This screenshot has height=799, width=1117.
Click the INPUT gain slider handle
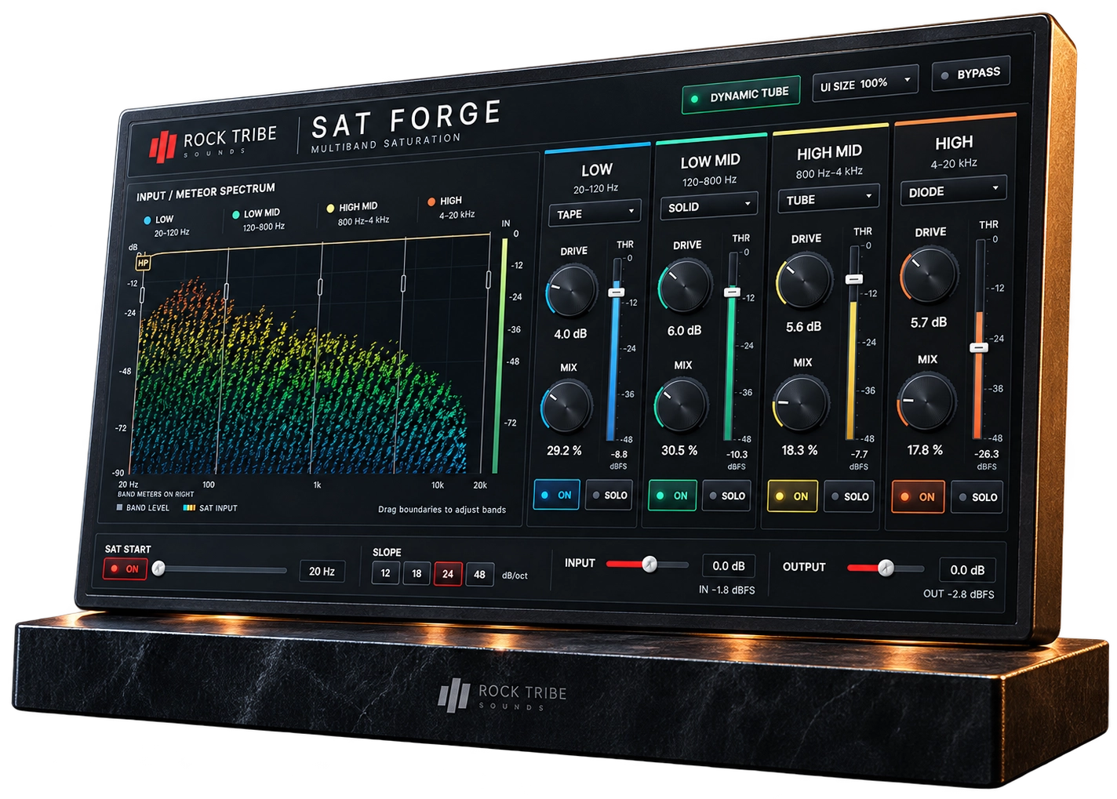[x=649, y=564]
